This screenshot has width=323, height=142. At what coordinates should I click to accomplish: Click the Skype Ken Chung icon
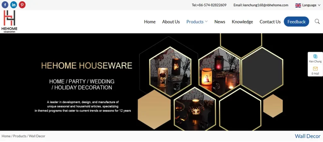315,57
